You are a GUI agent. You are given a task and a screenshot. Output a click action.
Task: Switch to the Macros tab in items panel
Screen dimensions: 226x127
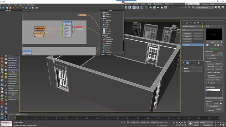(x=109, y=54)
